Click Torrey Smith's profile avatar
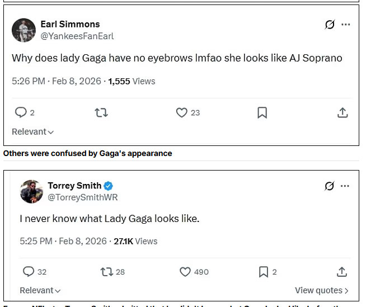This screenshot has height=307, width=366. pos(31,191)
